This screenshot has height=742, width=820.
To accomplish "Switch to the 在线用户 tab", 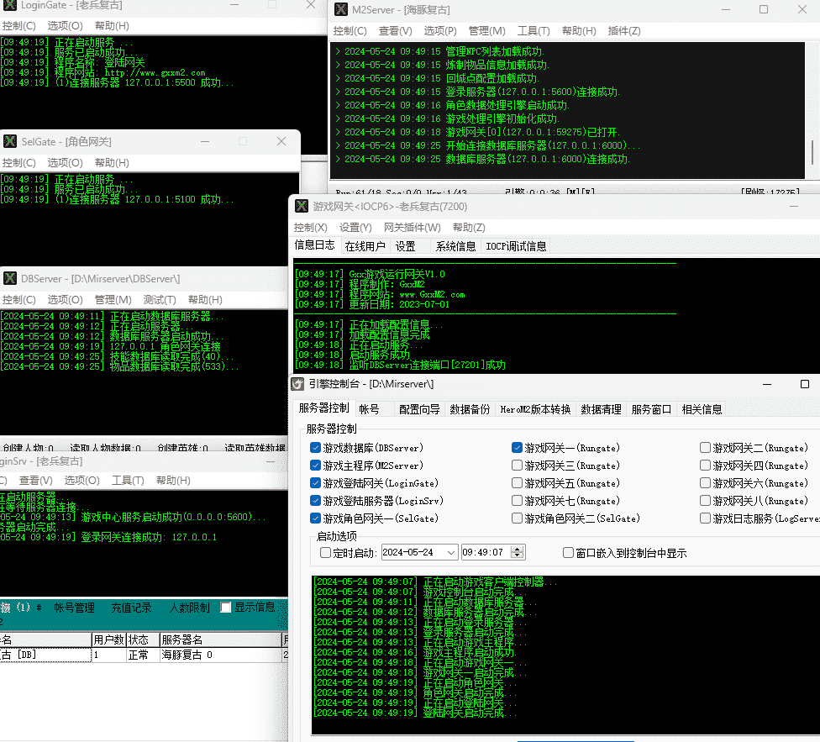I will (365, 246).
